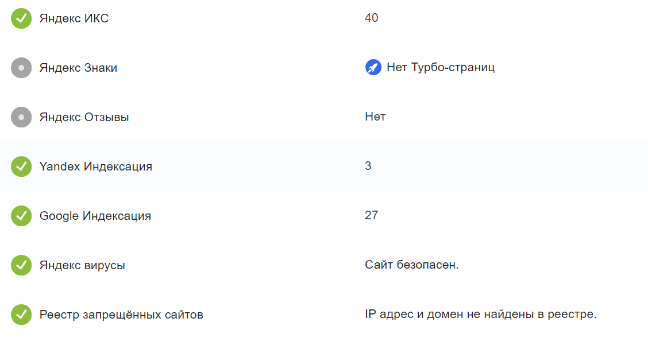Click the blue rocket Turbo pages icon
The width and height of the screenshot is (648, 349).
click(x=373, y=68)
